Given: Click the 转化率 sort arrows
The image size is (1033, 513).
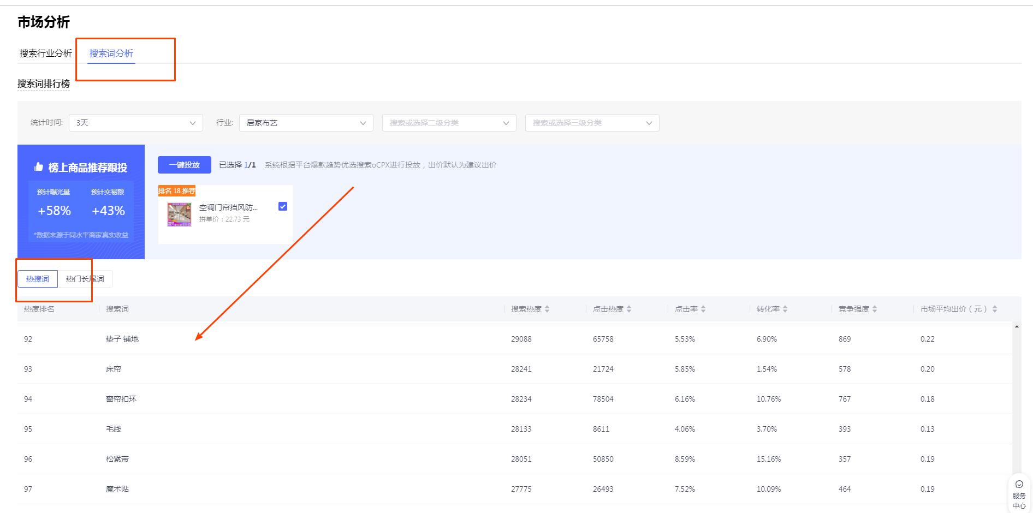Looking at the screenshot, I should (x=785, y=309).
